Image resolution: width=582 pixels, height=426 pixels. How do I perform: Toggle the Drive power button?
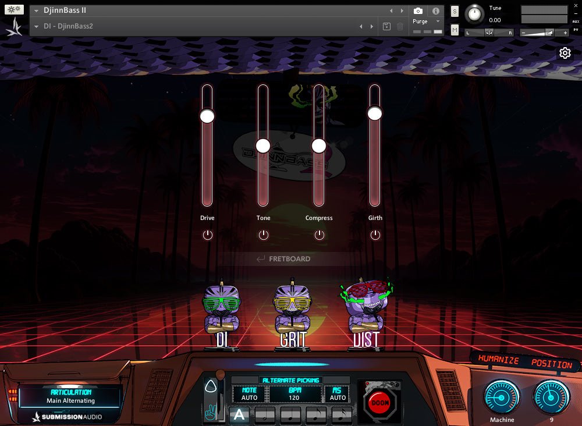click(208, 235)
